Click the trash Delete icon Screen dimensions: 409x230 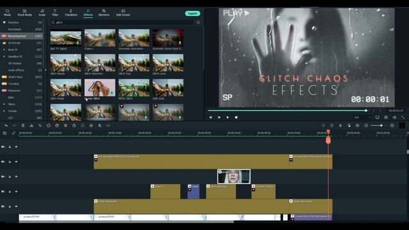(23, 126)
